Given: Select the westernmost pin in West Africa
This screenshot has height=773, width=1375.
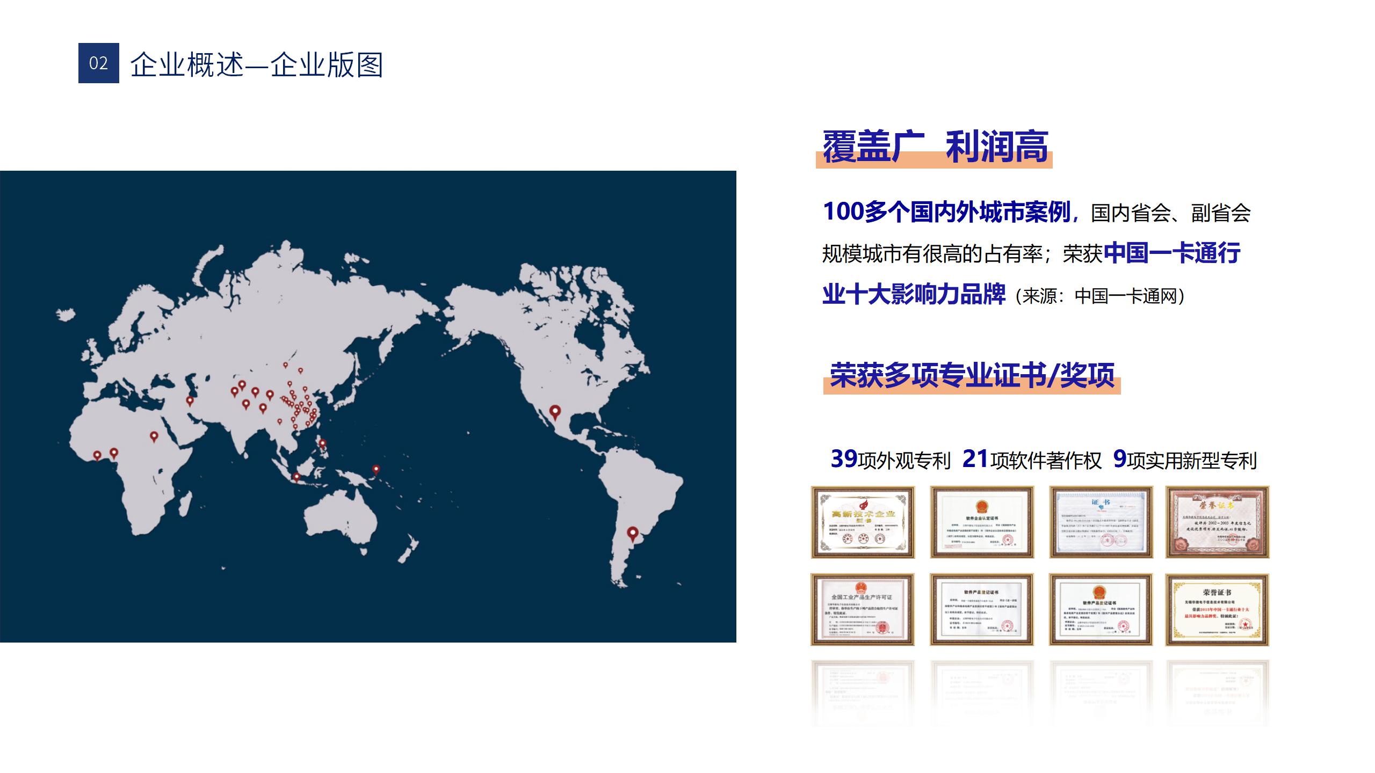Looking at the screenshot, I should coord(97,455).
